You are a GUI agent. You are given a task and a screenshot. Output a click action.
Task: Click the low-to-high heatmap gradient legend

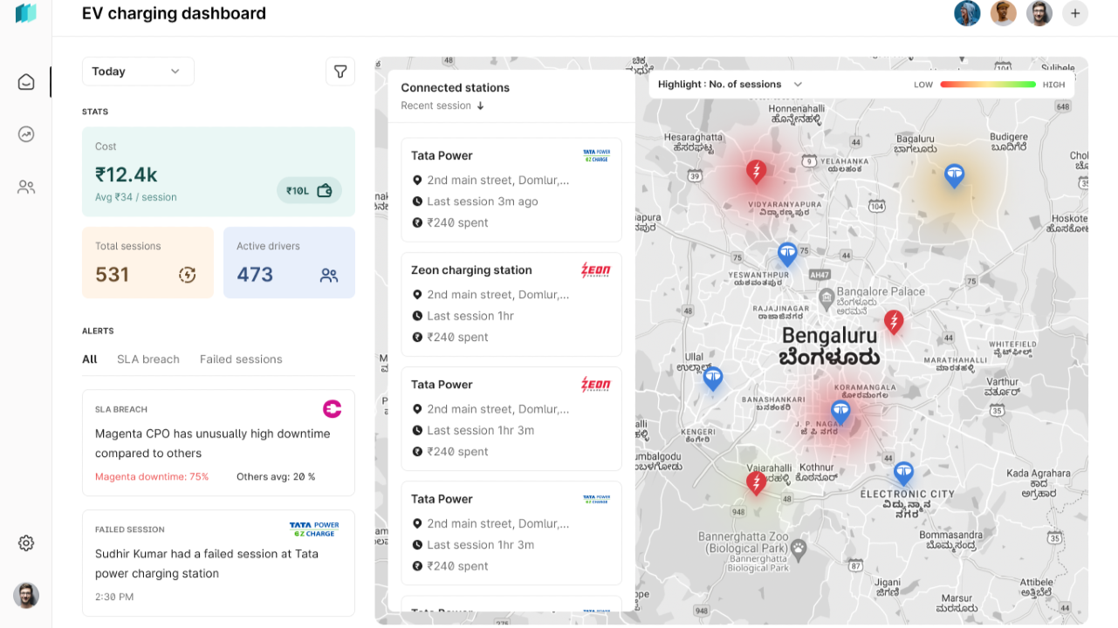click(988, 85)
